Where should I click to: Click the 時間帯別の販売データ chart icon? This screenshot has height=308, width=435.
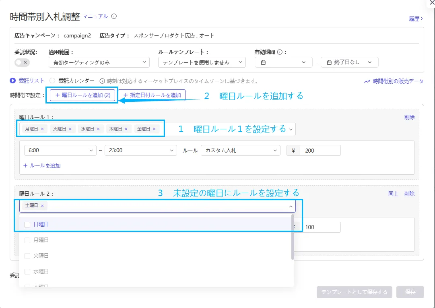[x=367, y=81]
